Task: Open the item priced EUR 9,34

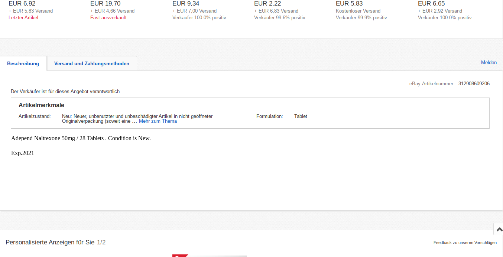Action: [x=186, y=4]
